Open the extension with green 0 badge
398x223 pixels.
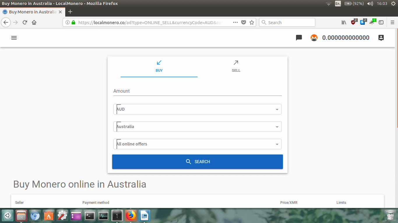pyautogui.click(x=372, y=22)
